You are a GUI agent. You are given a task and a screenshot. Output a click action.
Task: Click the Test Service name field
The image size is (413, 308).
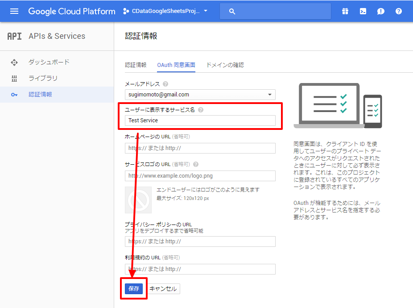[x=200, y=121]
